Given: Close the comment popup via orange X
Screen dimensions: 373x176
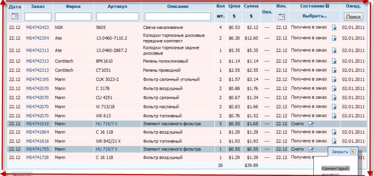Looking at the screenshot, I should tap(353, 151).
